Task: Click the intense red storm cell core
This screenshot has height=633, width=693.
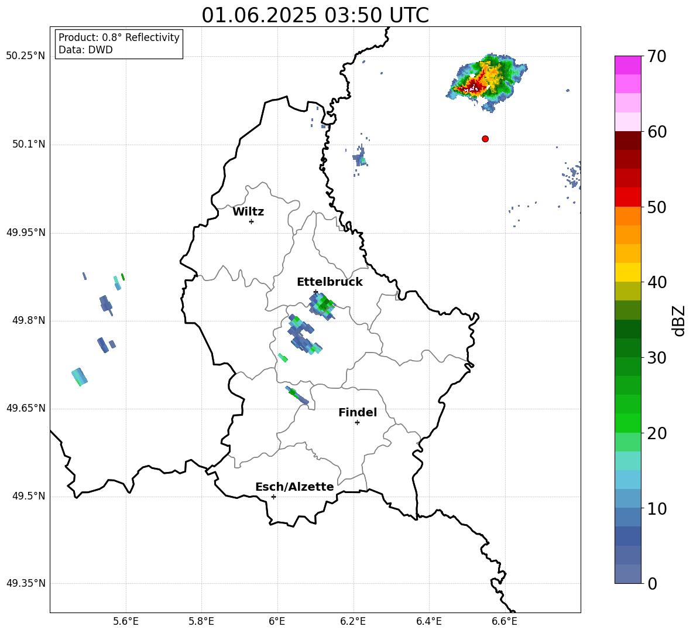Action: (473, 86)
